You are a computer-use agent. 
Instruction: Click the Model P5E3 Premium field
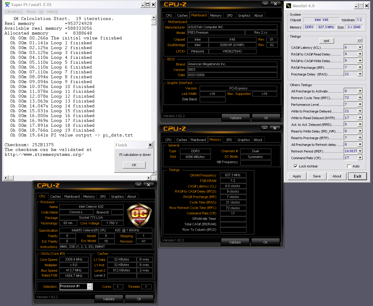pos(216,32)
